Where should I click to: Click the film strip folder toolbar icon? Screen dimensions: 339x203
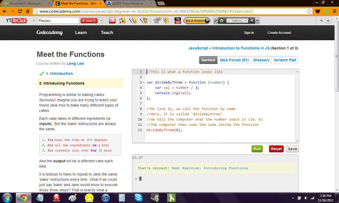pyautogui.click(x=133, y=21)
